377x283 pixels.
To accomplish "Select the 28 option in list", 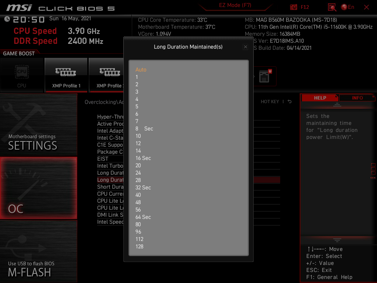I will coord(138,180).
